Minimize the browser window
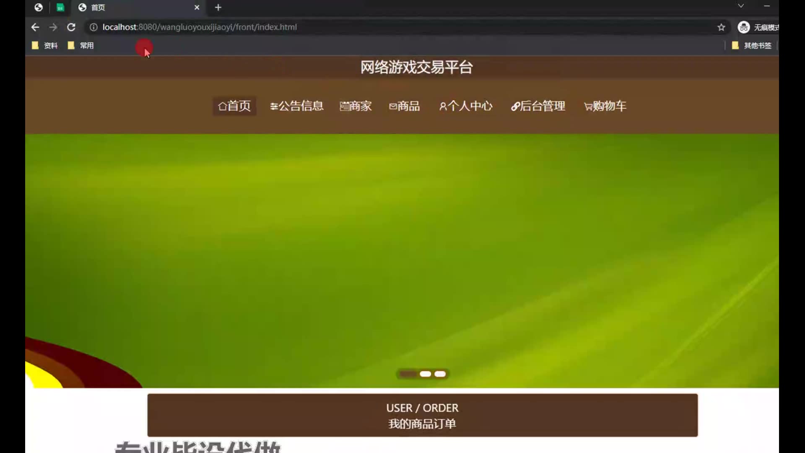 pos(767,6)
